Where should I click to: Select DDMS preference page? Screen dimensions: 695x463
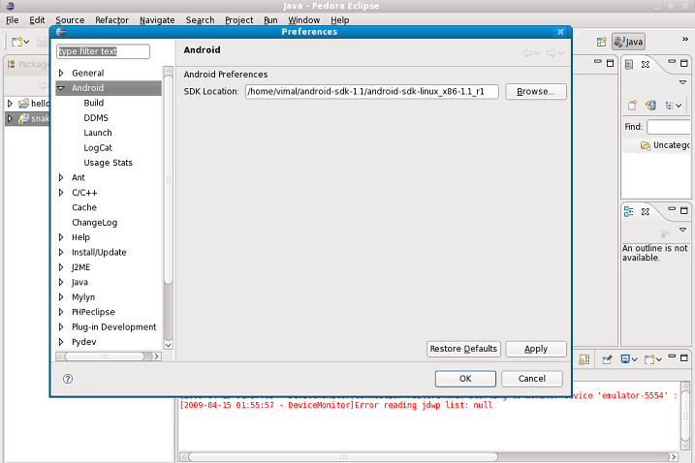(96, 118)
